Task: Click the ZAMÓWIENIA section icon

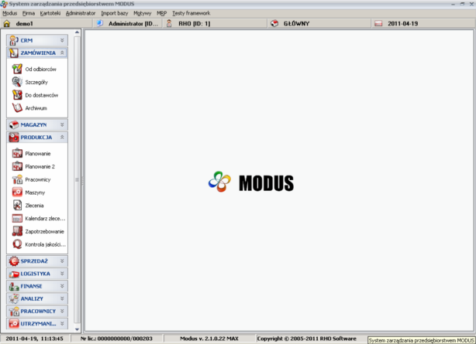Action: [x=14, y=53]
